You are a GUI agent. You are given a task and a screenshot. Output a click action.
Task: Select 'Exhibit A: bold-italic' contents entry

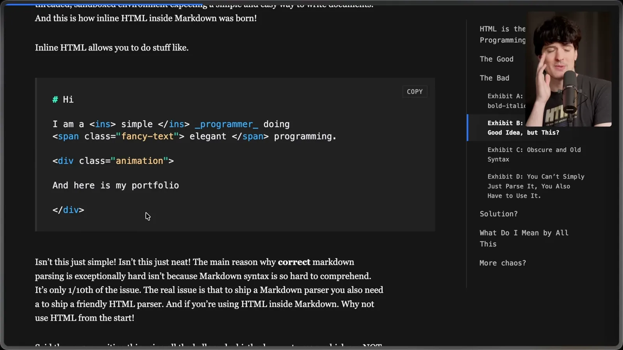[506, 101]
